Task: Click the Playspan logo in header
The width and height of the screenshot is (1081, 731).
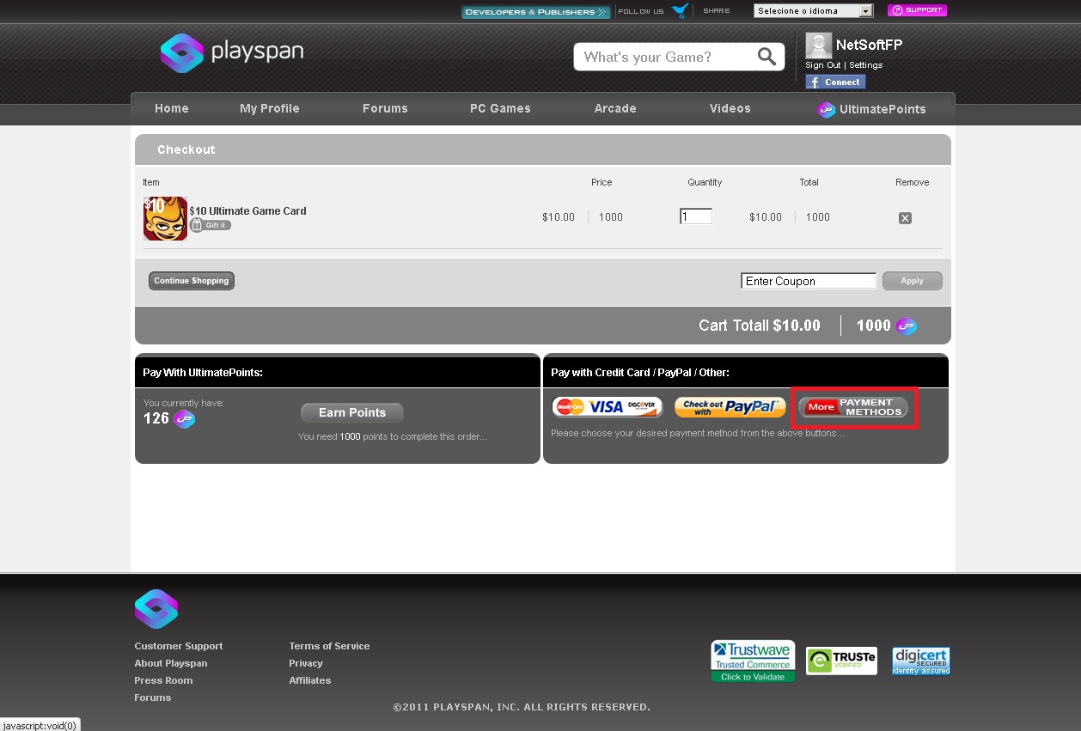Action: 231,53
